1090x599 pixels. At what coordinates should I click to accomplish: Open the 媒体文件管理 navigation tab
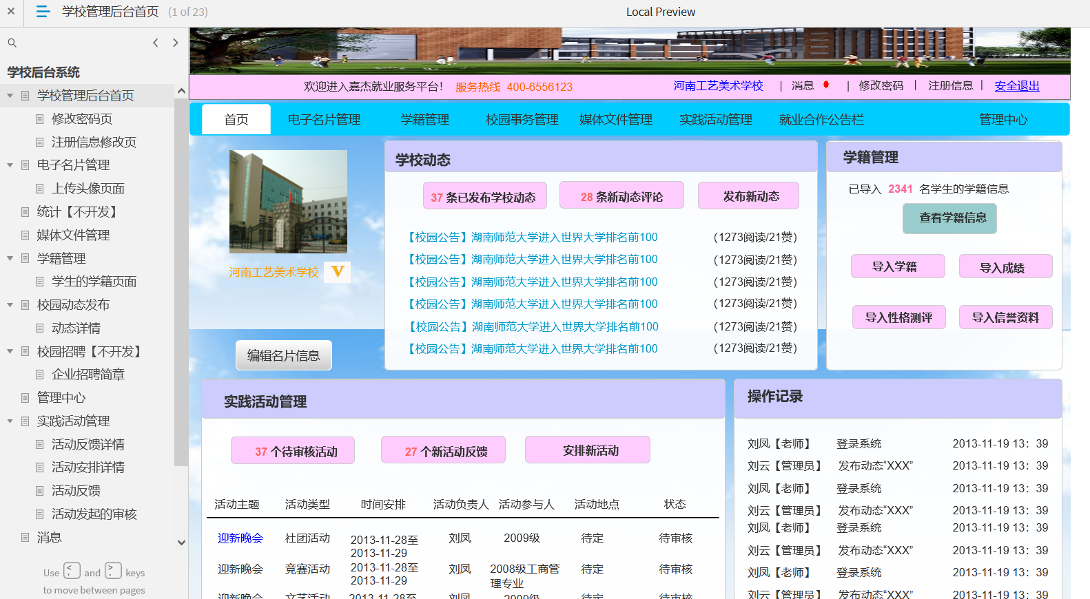coord(616,119)
